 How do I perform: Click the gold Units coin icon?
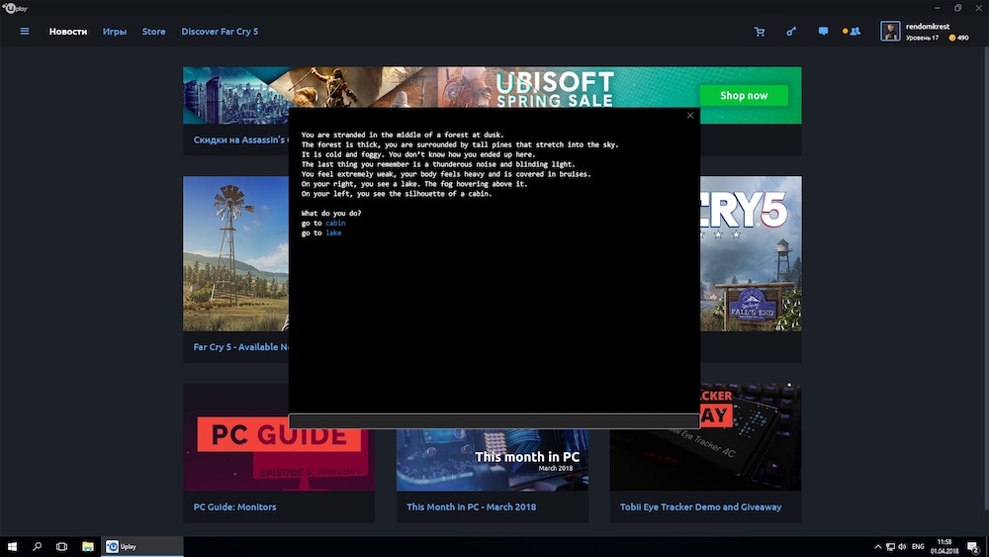[951, 38]
